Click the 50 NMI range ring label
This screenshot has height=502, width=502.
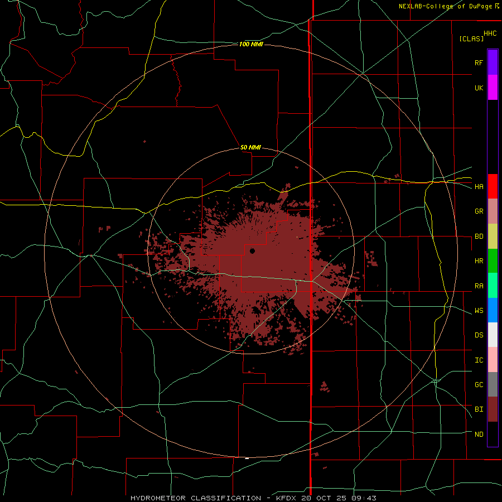(250, 147)
